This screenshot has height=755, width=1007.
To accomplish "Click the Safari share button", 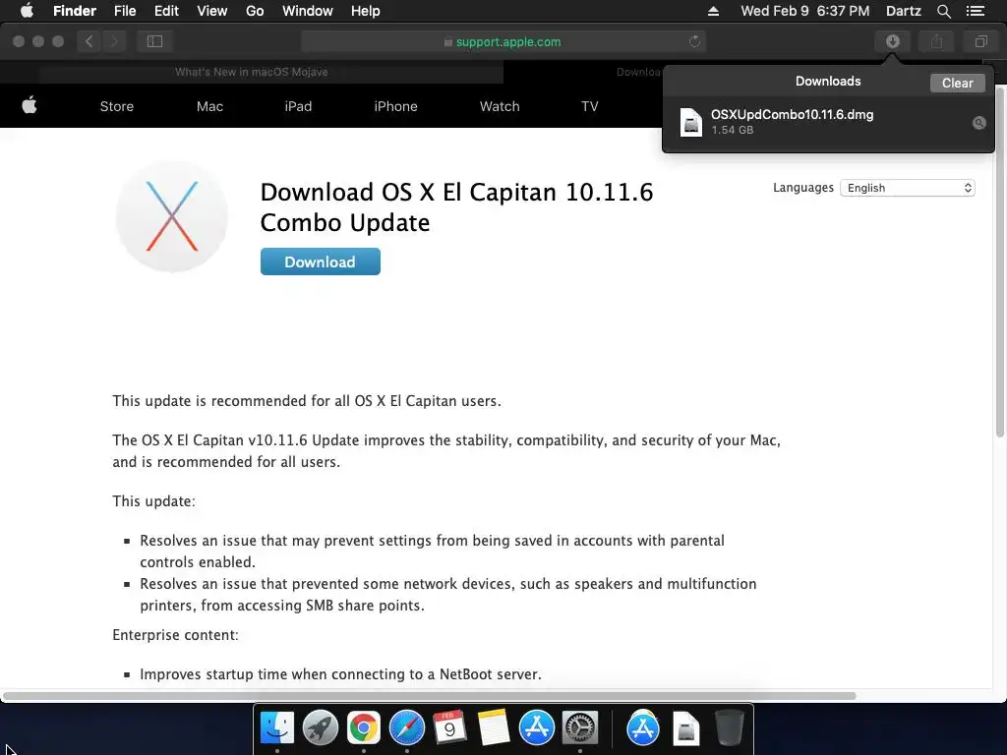I will tap(936, 41).
